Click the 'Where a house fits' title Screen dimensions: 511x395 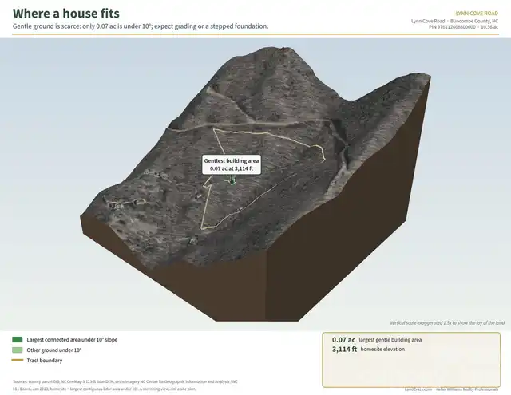pyautogui.click(x=66, y=14)
